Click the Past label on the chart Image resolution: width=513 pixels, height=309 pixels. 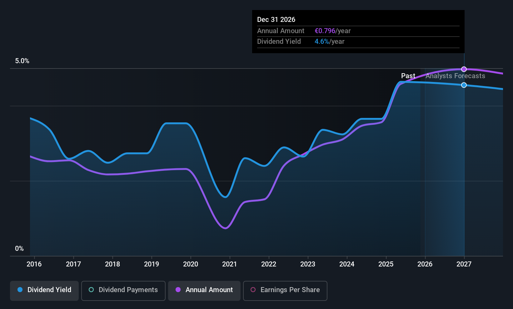[x=408, y=76]
